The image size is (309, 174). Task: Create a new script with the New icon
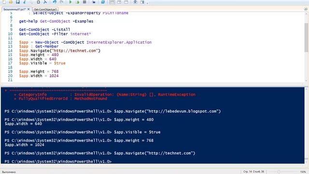point(4,2)
